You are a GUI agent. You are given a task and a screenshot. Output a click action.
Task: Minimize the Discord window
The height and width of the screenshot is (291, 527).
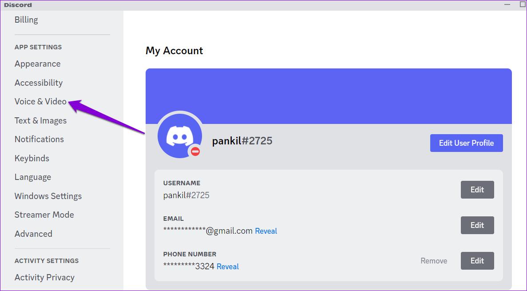tap(507, 4)
